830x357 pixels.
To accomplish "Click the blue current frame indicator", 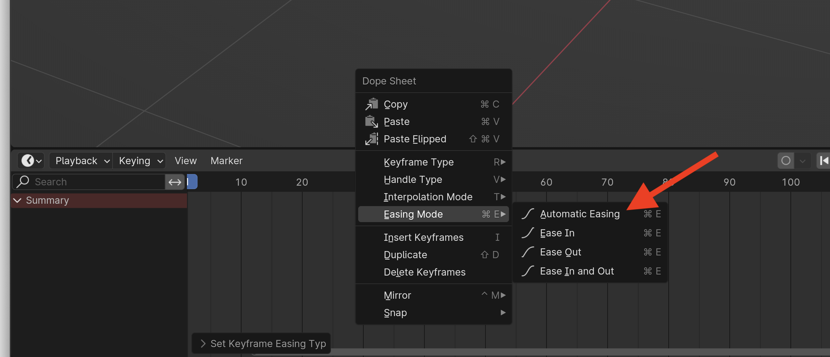I will pyautogui.click(x=192, y=182).
